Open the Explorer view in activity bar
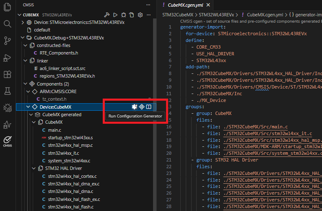Image resolution: width=322 pixels, height=211 pixels. [8, 7]
